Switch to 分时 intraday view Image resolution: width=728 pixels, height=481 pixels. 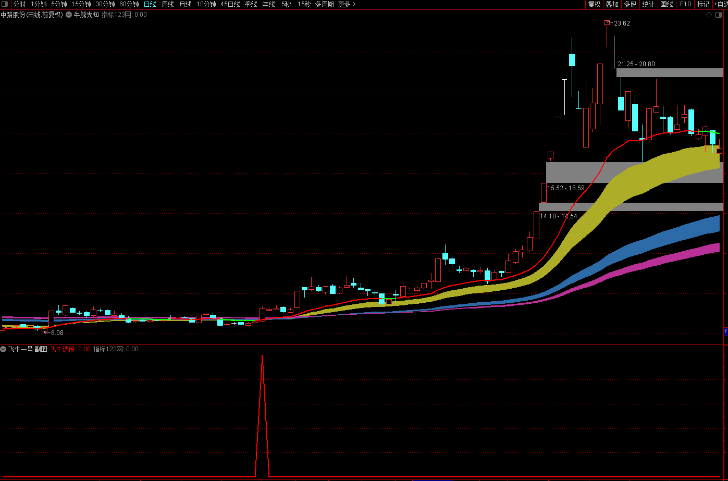[19, 4]
